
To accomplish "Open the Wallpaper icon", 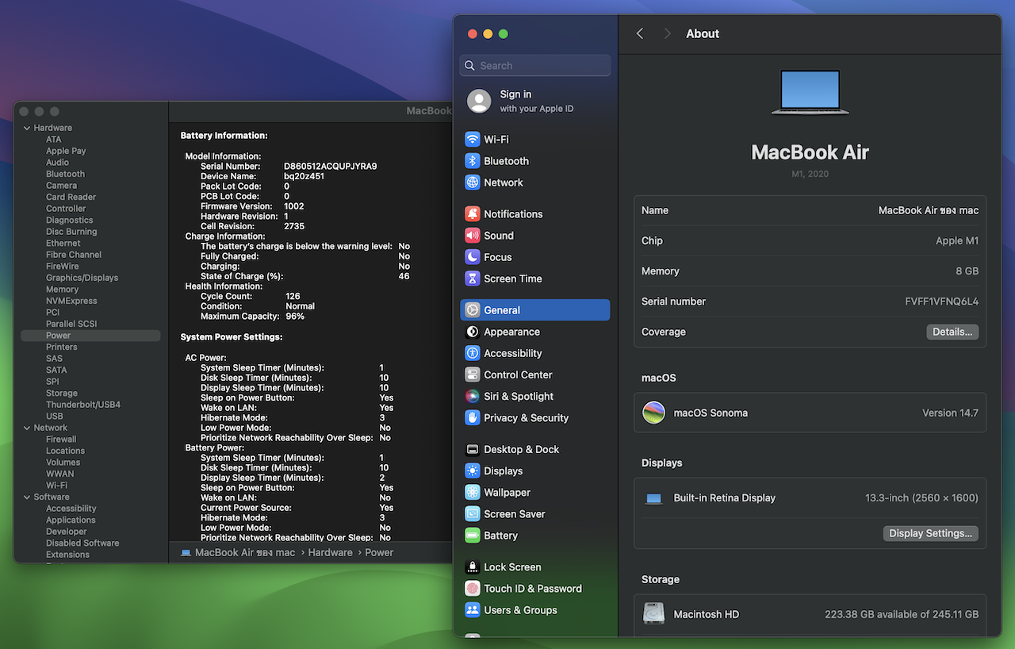I will (x=473, y=492).
